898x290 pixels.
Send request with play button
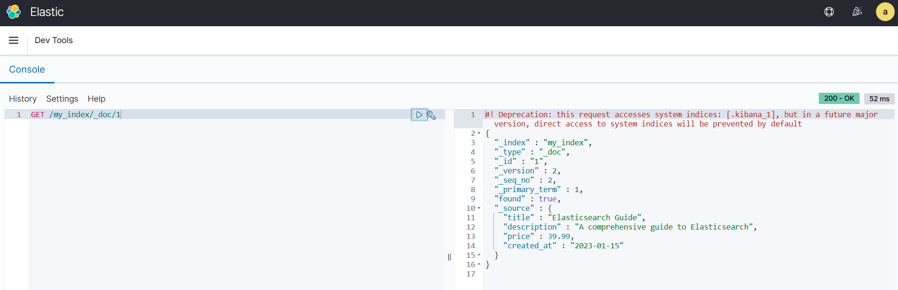419,115
